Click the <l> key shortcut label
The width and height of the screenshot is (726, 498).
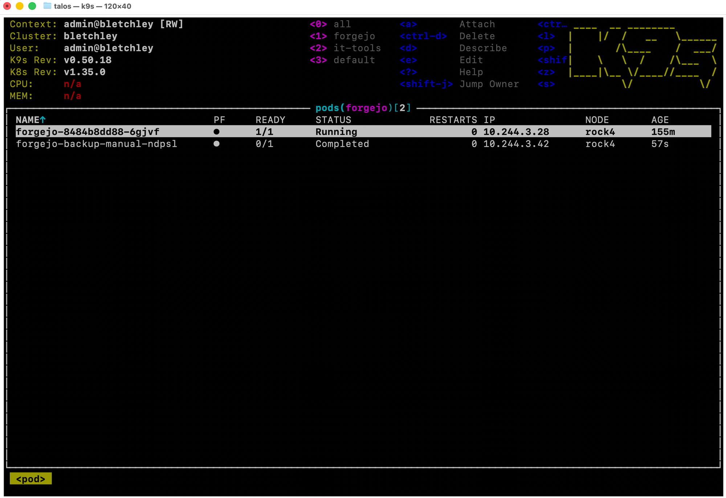click(x=546, y=36)
